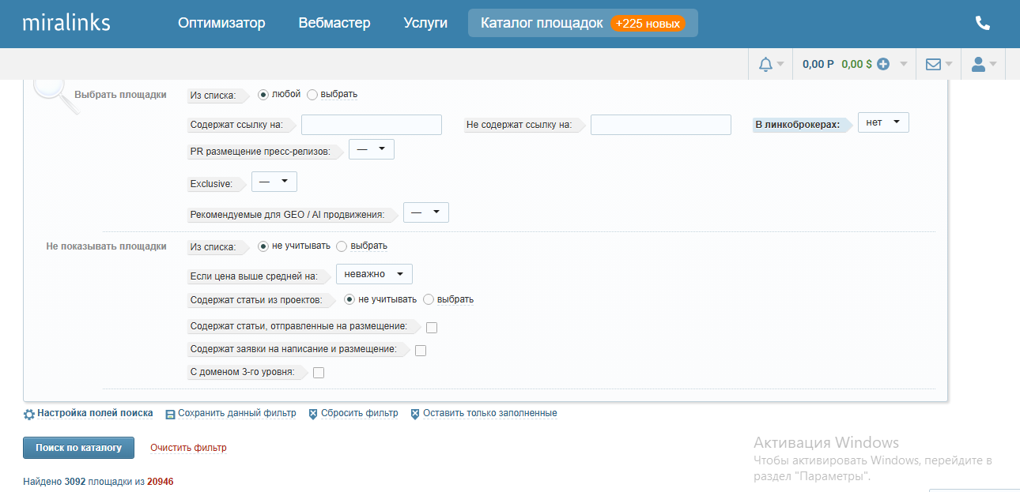
Task: Open the 'PR размещение пресс-релизов' dropdown
Action: click(x=372, y=149)
